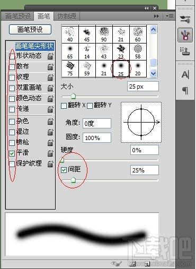Click the Brush panel icon in the dock
The width and height of the screenshot is (196, 269).
tap(185, 35)
